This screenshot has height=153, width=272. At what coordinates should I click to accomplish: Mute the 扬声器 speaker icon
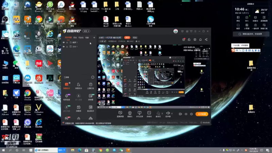(168, 113)
